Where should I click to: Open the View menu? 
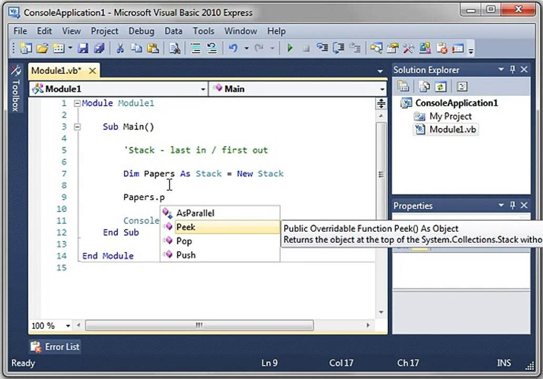coord(72,31)
